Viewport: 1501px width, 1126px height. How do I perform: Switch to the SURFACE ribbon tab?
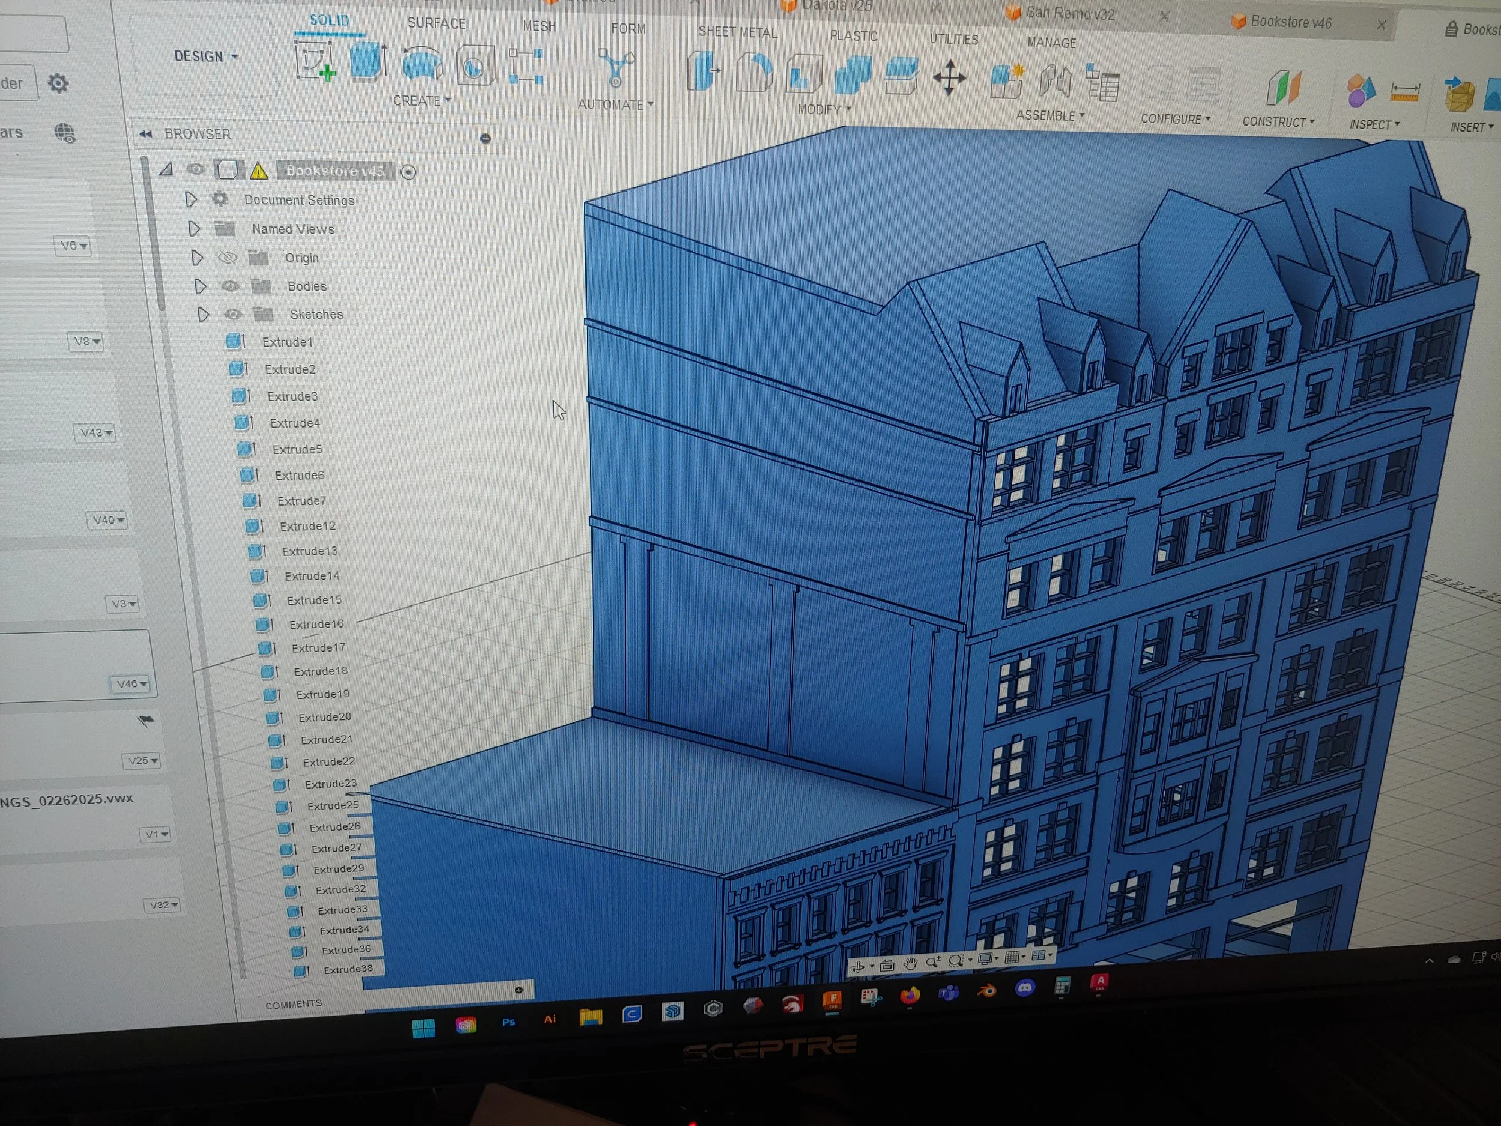pyautogui.click(x=436, y=24)
